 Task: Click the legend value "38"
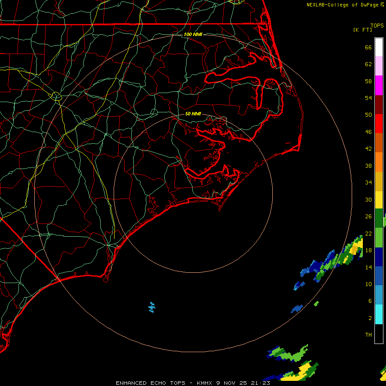tap(368, 166)
